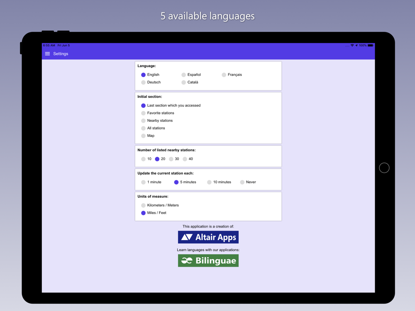Open the Altair Apps logo link
The image size is (415, 311).
[x=208, y=237]
